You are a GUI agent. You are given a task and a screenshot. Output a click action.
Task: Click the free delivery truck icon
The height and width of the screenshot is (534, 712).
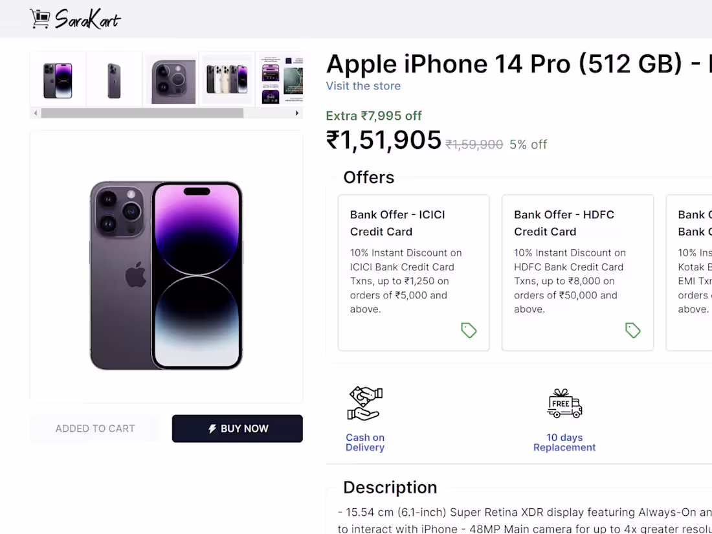click(564, 404)
